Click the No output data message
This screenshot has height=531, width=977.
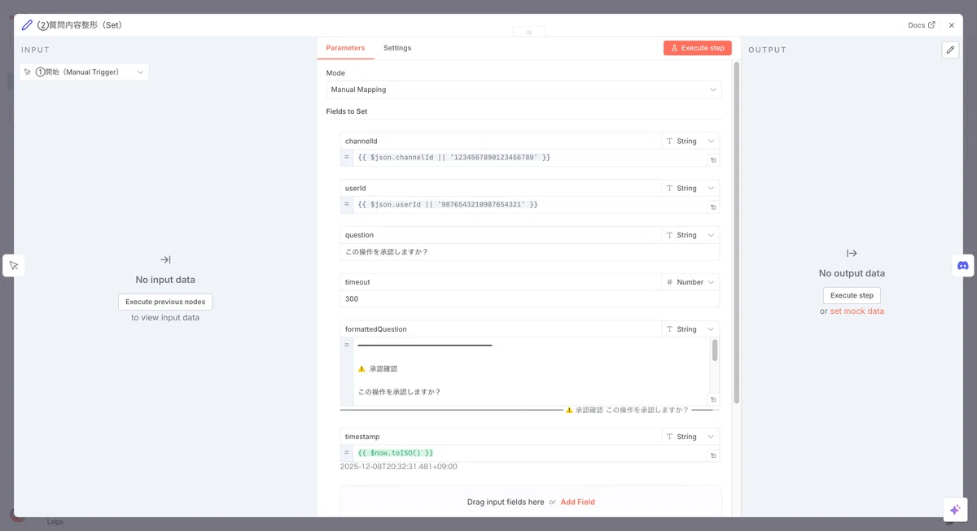pos(852,273)
